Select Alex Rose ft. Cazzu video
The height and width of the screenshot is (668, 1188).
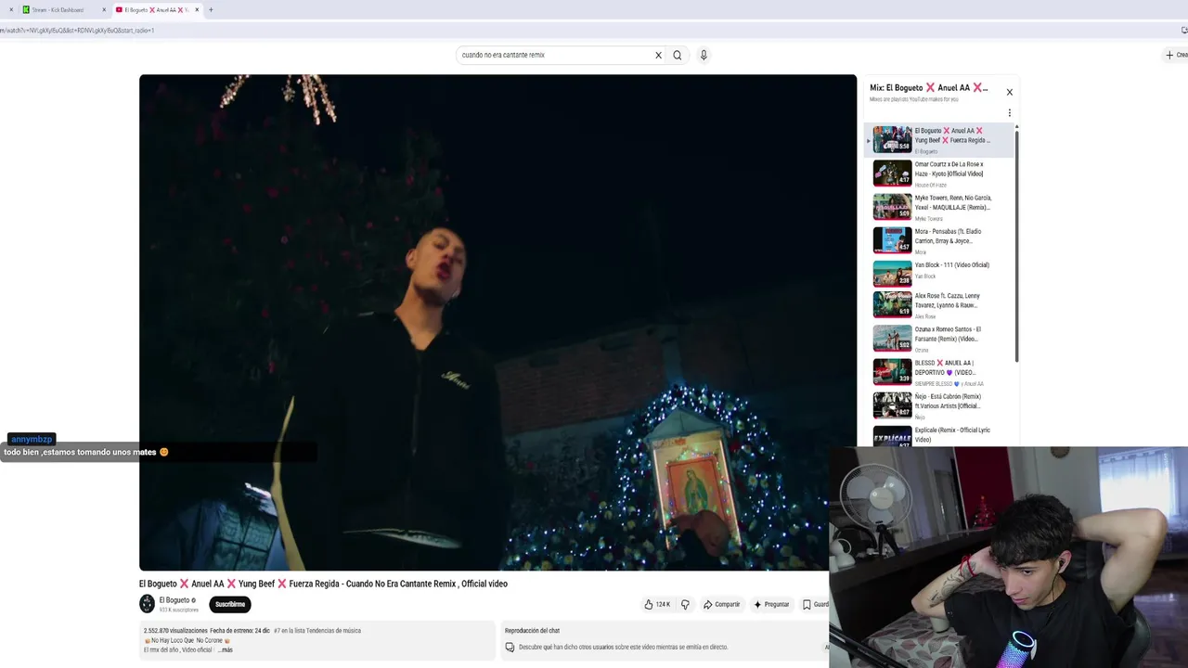[x=939, y=305]
